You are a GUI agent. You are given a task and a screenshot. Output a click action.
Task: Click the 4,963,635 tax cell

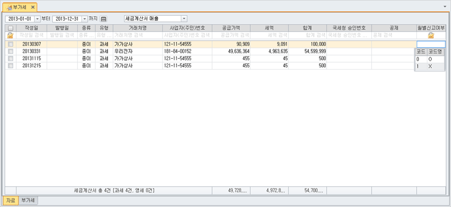[x=269, y=52]
